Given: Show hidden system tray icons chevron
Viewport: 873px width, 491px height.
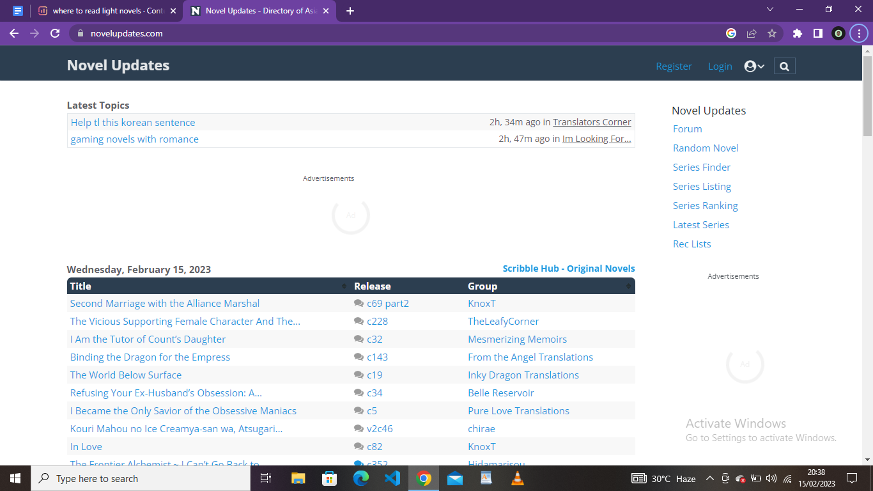Looking at the screenshot, I should [709, 478].
